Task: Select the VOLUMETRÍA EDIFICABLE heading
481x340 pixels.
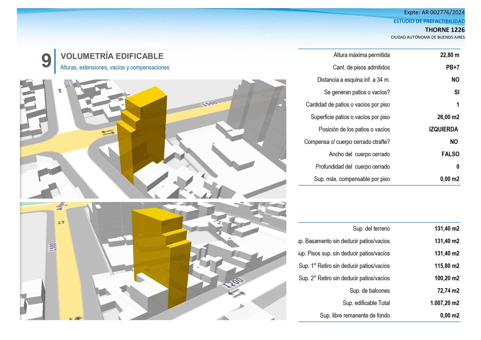Action: (112, 56)
